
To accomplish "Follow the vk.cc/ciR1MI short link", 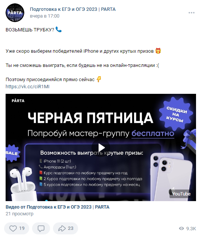I will (28, 87).
